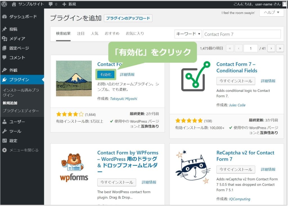Click プラグインのアップロード button
Image resolution: width=288 pixels, height=206 pixels.
click(x=128, y=18)
